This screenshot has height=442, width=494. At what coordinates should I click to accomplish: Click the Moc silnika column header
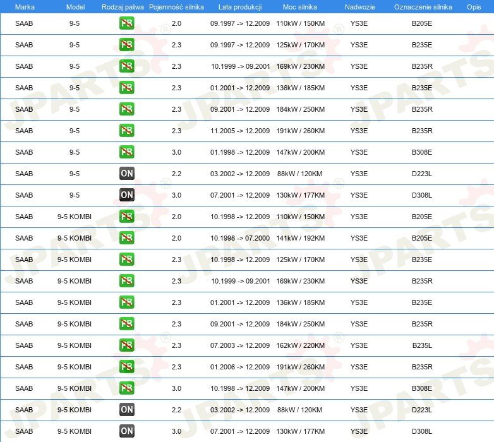pyautogui.click(x=300, y=7)
